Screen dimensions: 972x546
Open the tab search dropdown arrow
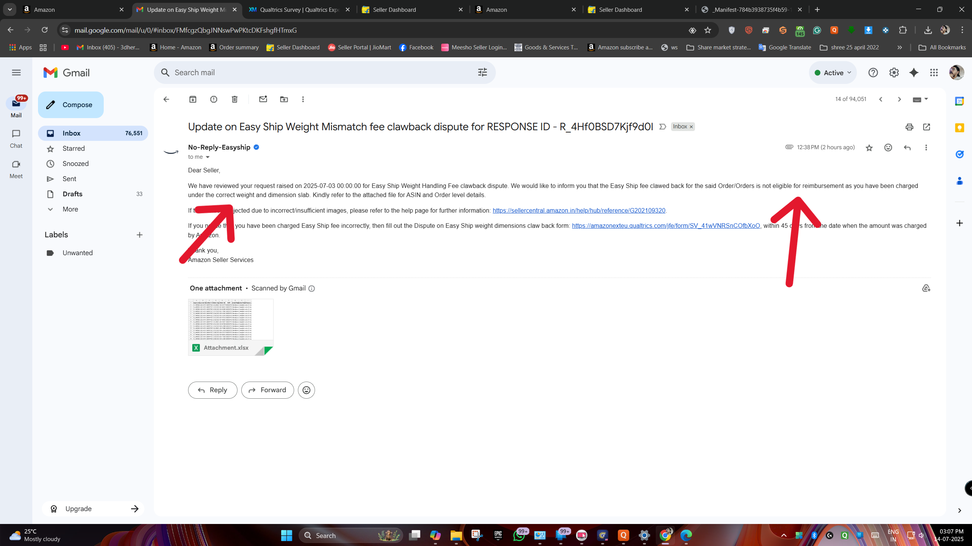point(9,9)
